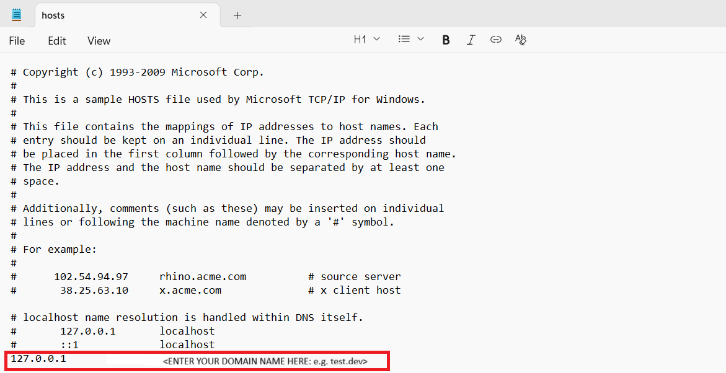
Task: Toggle italic formatting
Action: click(x=471, y=39)
